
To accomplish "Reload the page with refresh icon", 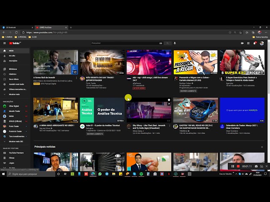I will (16, 32).
